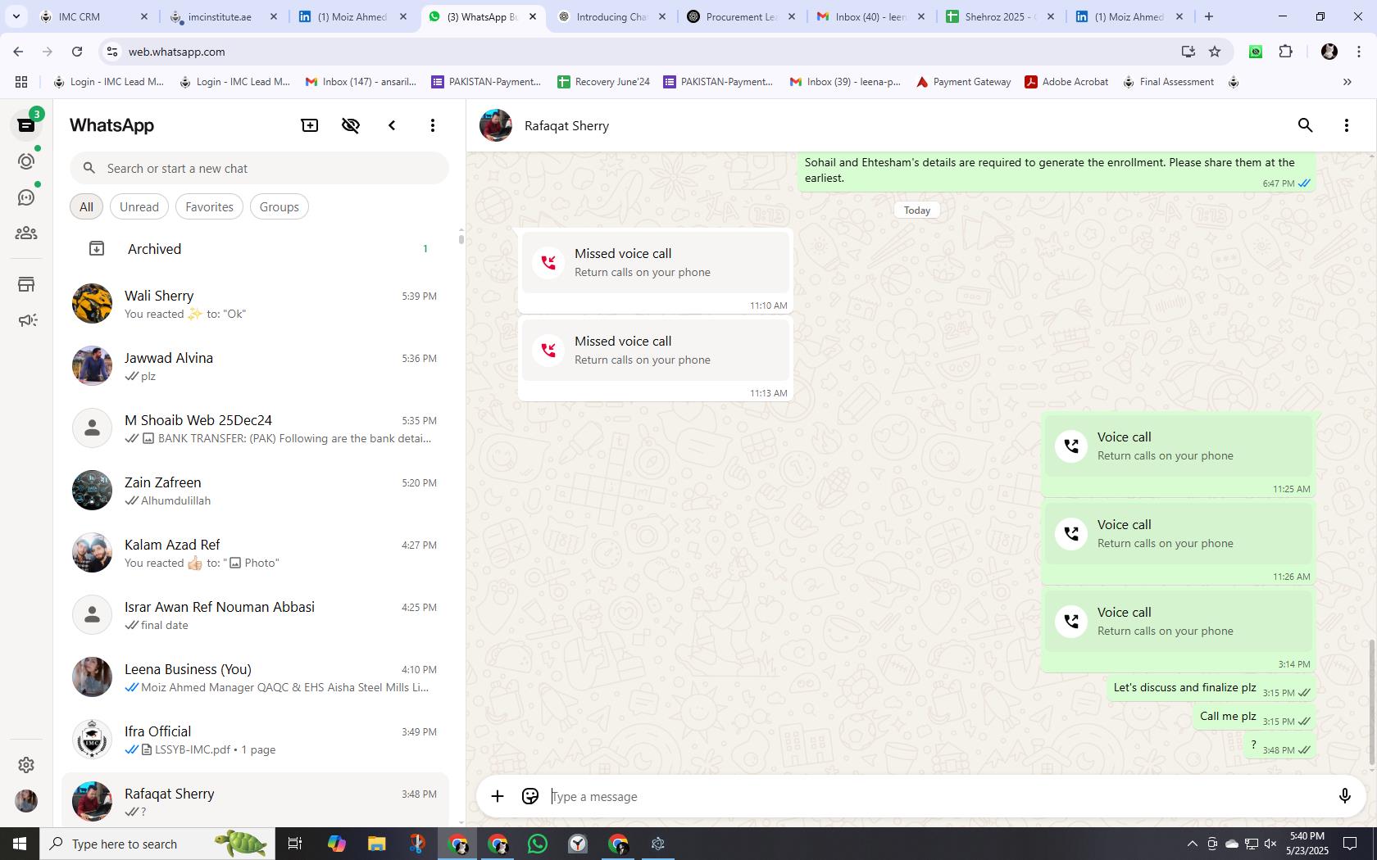Image resolution: width=1377 pixels, height=860 pixels.
Task: Collapse chat list with back chevron
Action: 392,125
